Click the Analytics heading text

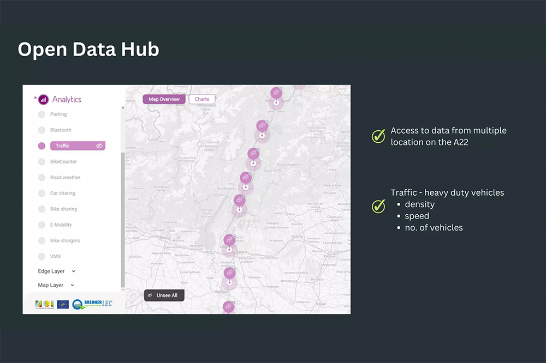tap(67, 99)
